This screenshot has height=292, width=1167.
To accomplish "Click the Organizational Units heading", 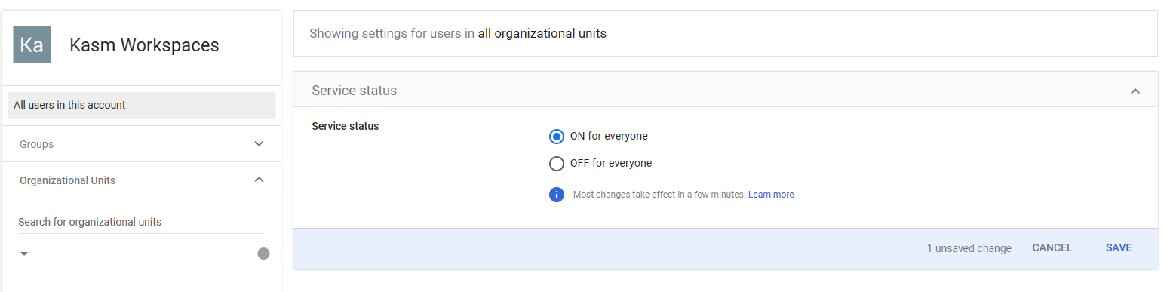I will (67, 180).
